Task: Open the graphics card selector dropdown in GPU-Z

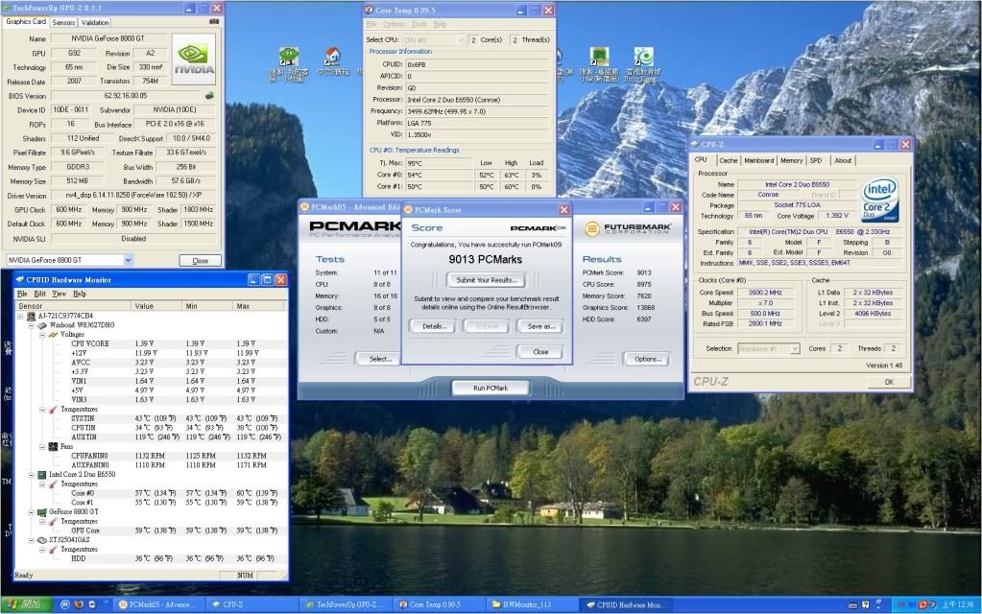Action: [x=128, y=260]
